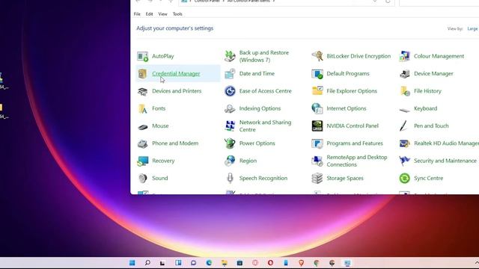Open the Keyboard settings link
The image size is (479, 269).
point(425,108)
